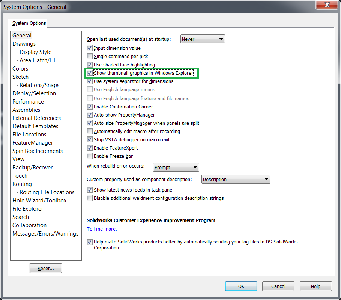Select the System Options tab
This screenshot has width=341, height=300.
click(x=29, y=23)
